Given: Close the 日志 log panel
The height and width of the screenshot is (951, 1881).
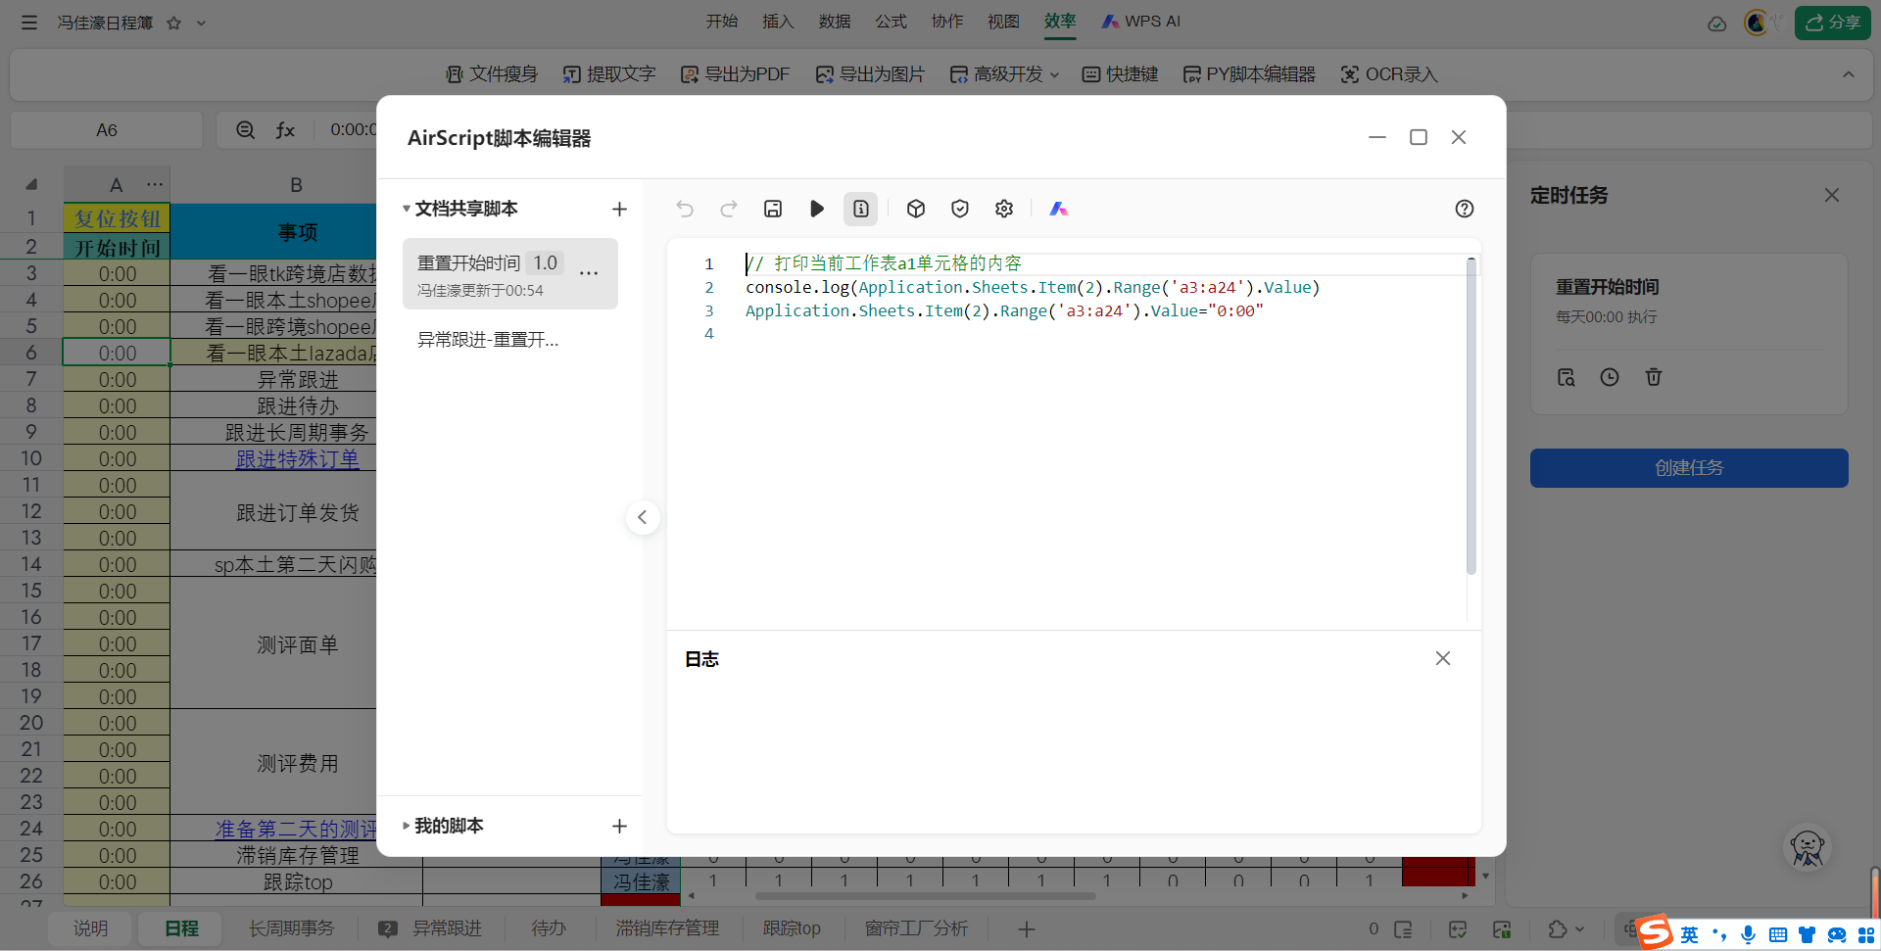Looking at the screenshot, I should click(1443, 658).
